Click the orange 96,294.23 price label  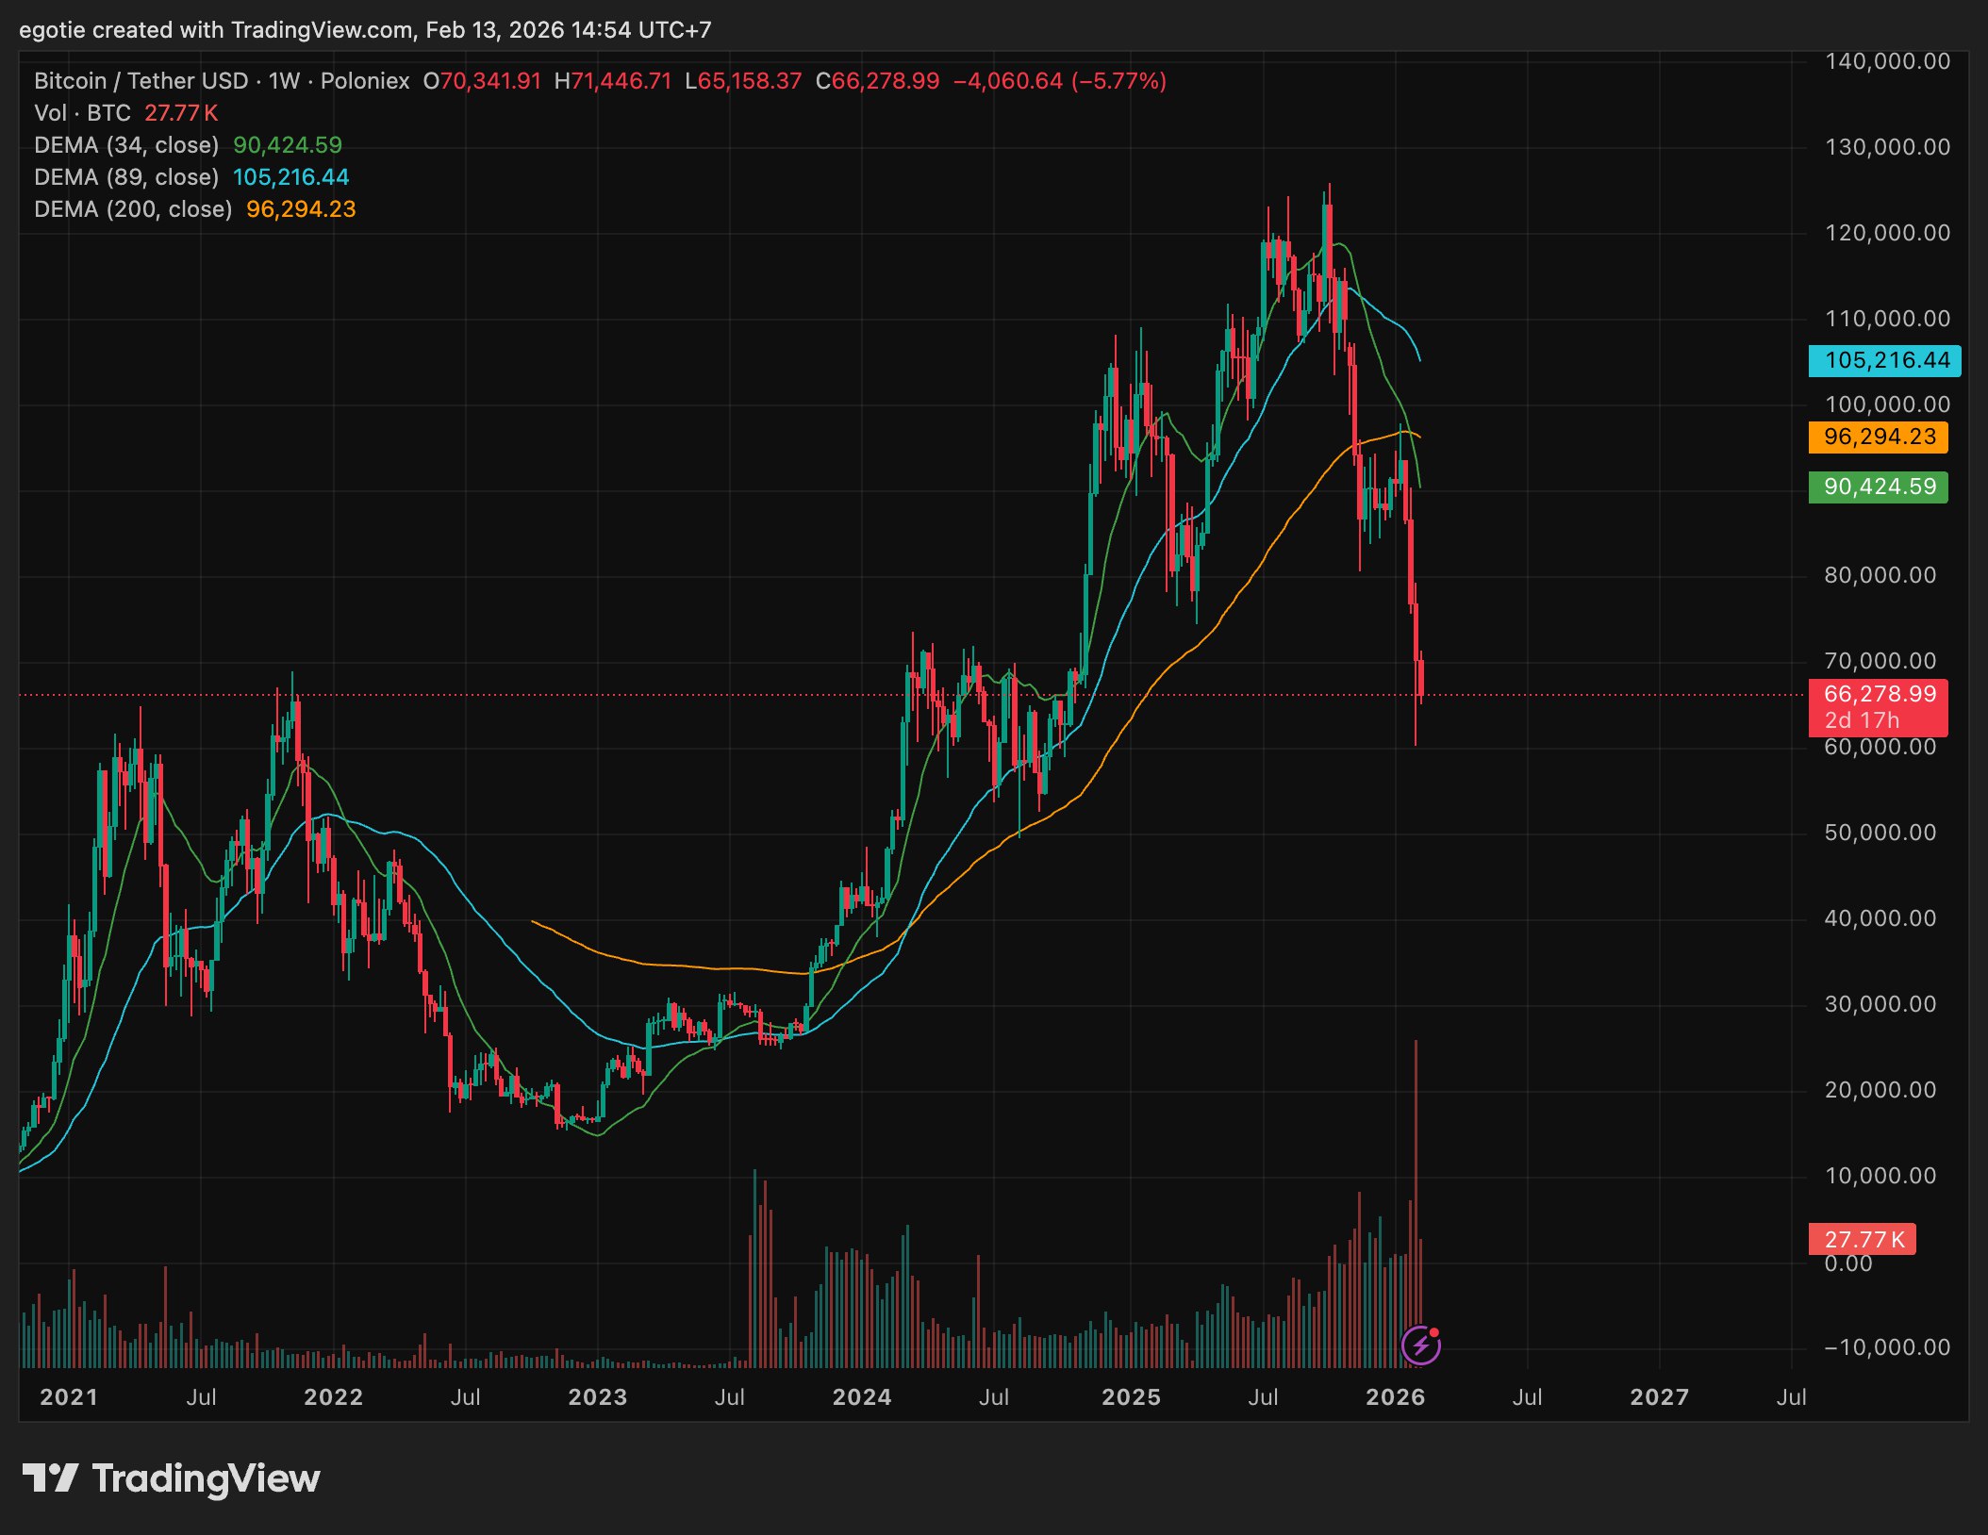coord(1878,437)
